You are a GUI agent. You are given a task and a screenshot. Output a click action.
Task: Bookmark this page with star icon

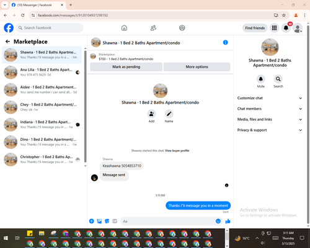[x=284, y=15]
